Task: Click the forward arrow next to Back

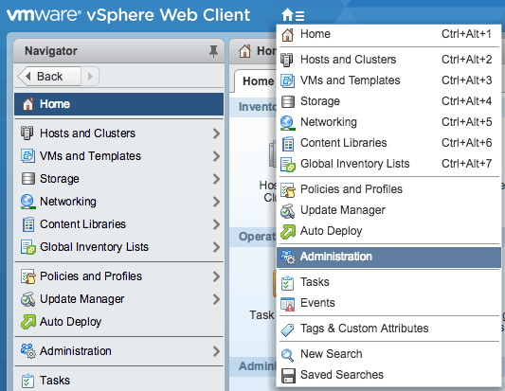Action: 90,77
